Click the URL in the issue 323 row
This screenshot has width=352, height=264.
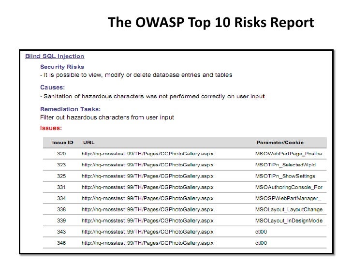(x=147, y=165)
